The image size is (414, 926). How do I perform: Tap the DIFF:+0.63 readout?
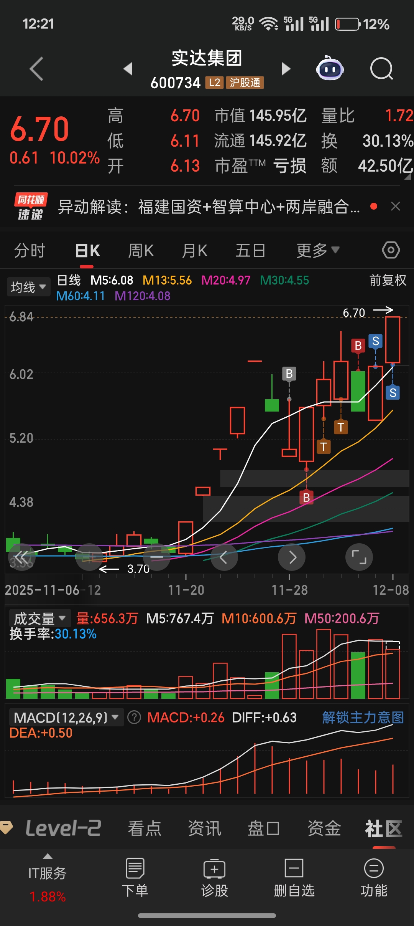pos(264,717)
